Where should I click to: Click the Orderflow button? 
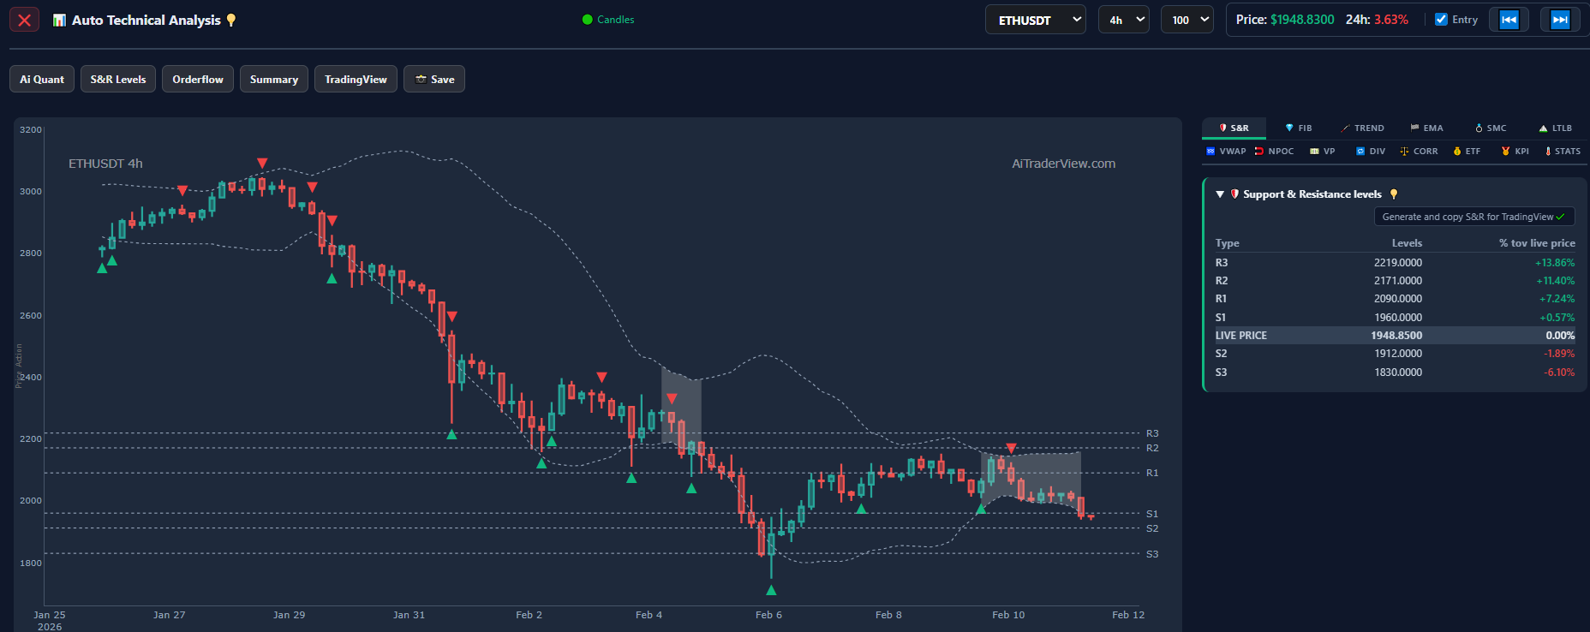point(198,80)
